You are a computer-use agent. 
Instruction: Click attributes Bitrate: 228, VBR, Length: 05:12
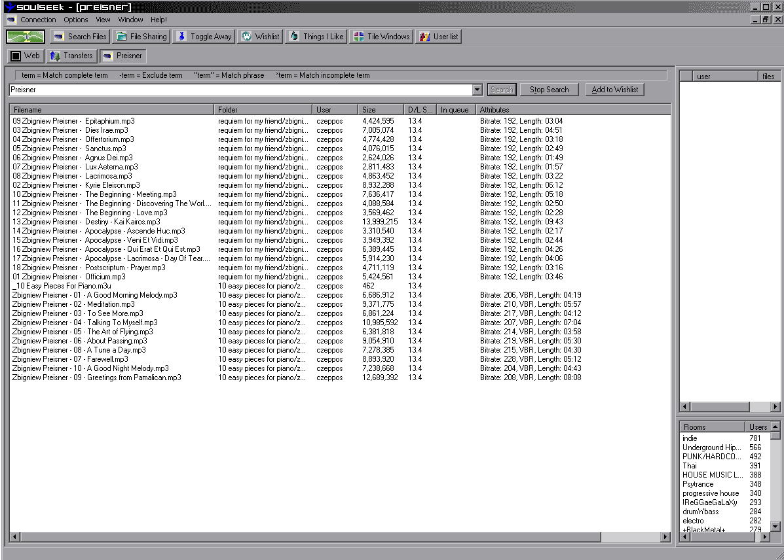pyautogui.click(x=531, y=359)
